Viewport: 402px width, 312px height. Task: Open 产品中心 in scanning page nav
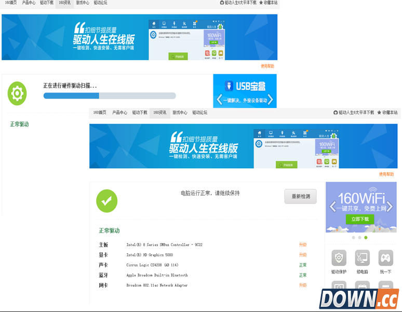[x=29, y=3]
